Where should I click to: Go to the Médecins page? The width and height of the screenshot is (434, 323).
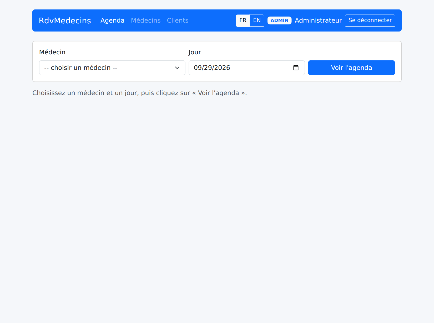pos(146,20)
